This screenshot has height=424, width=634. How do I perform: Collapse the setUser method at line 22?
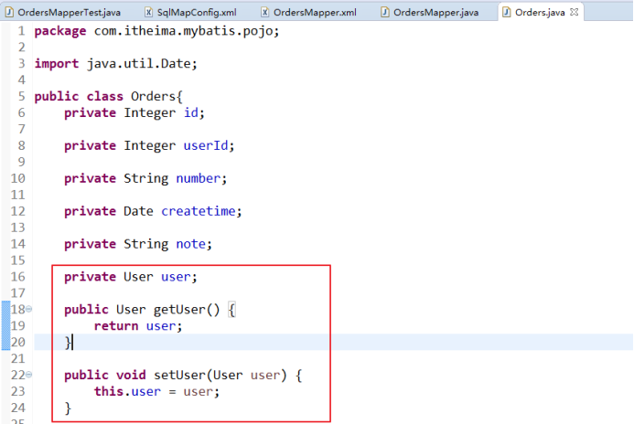28,375
